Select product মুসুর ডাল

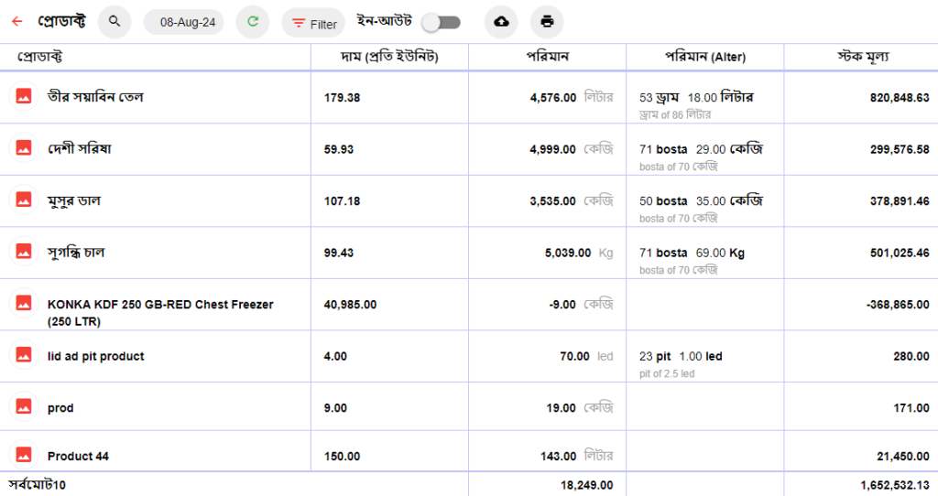coord(73,200)
